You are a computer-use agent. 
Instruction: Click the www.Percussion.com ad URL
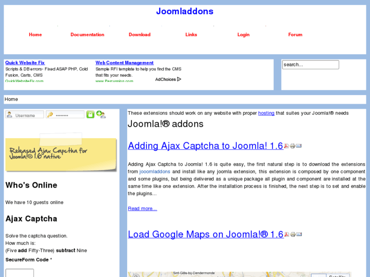(114, 81)
